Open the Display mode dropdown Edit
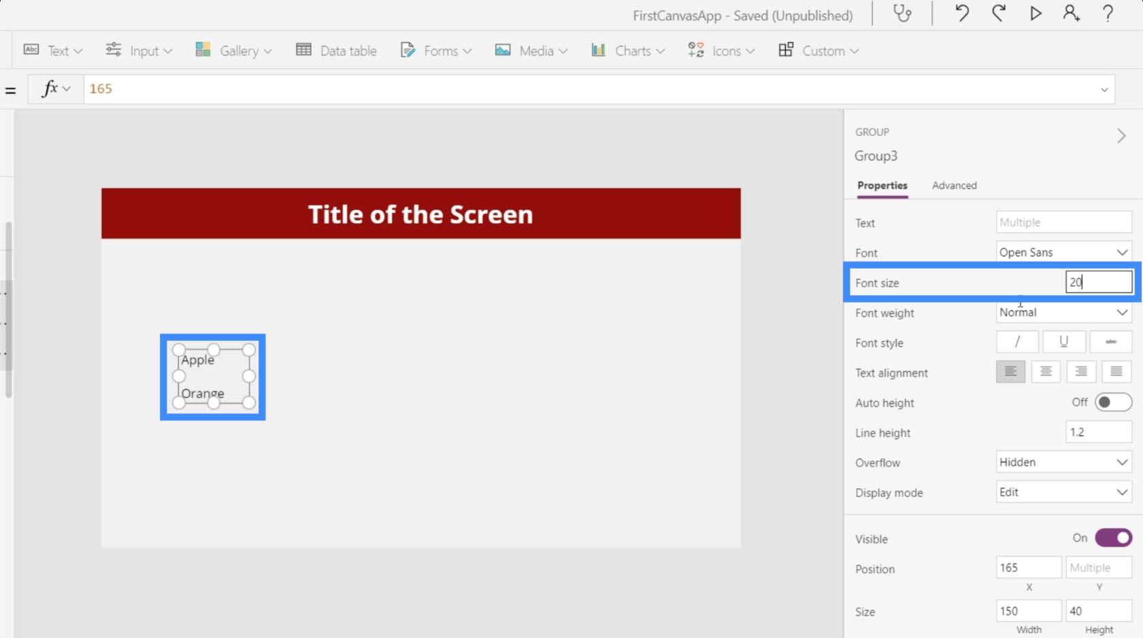The image size is (1143, 638). pyautogui.click(x=1064, y=492)
